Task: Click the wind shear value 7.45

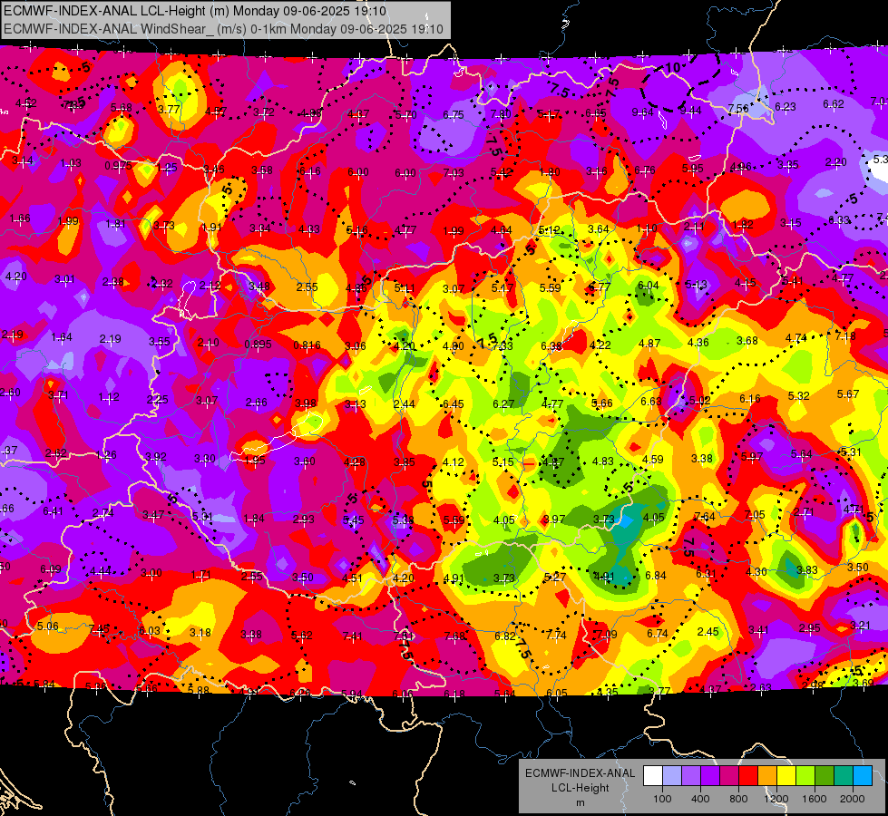Action: pos(99,629)
